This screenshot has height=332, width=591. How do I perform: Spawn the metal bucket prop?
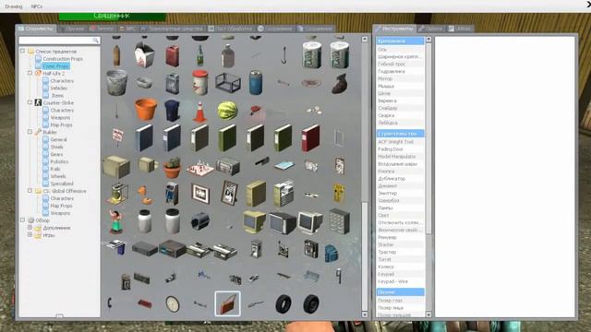(x=117, y=82)
